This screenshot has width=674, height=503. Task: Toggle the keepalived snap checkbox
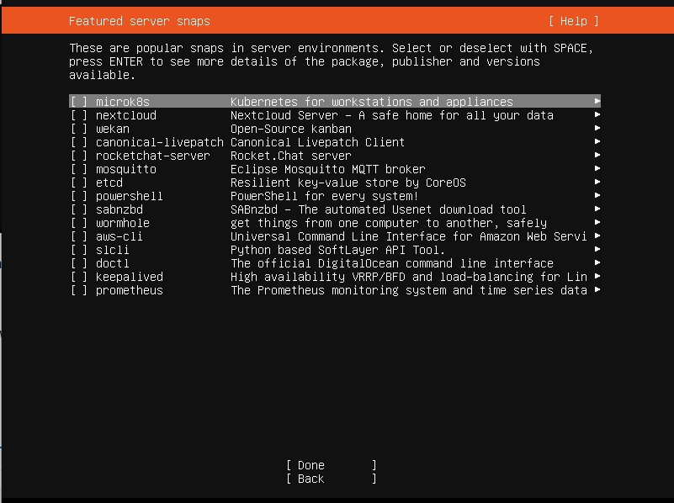tap(79, 277)
